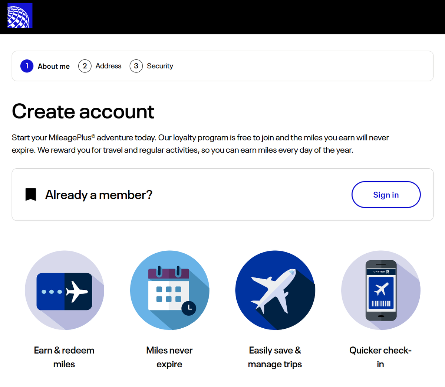
Task: Click the Miles never expire calendar icon
Action: click(169, 290)
